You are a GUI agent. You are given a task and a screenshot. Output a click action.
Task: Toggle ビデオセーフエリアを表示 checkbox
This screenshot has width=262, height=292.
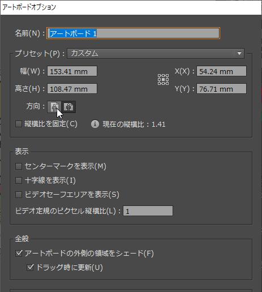coord(19,195)
